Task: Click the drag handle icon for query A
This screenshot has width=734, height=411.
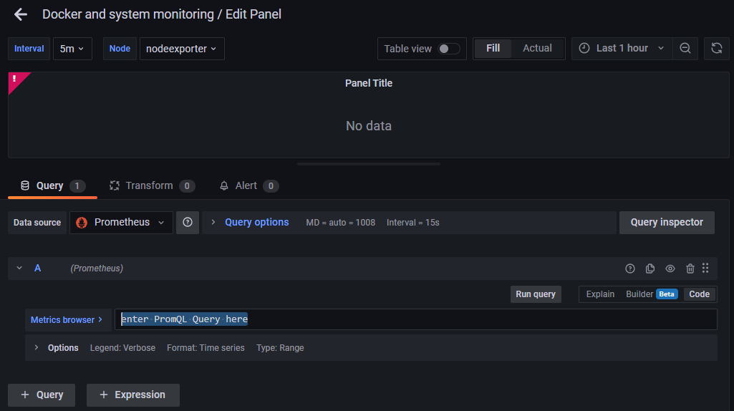Action: 705,269
